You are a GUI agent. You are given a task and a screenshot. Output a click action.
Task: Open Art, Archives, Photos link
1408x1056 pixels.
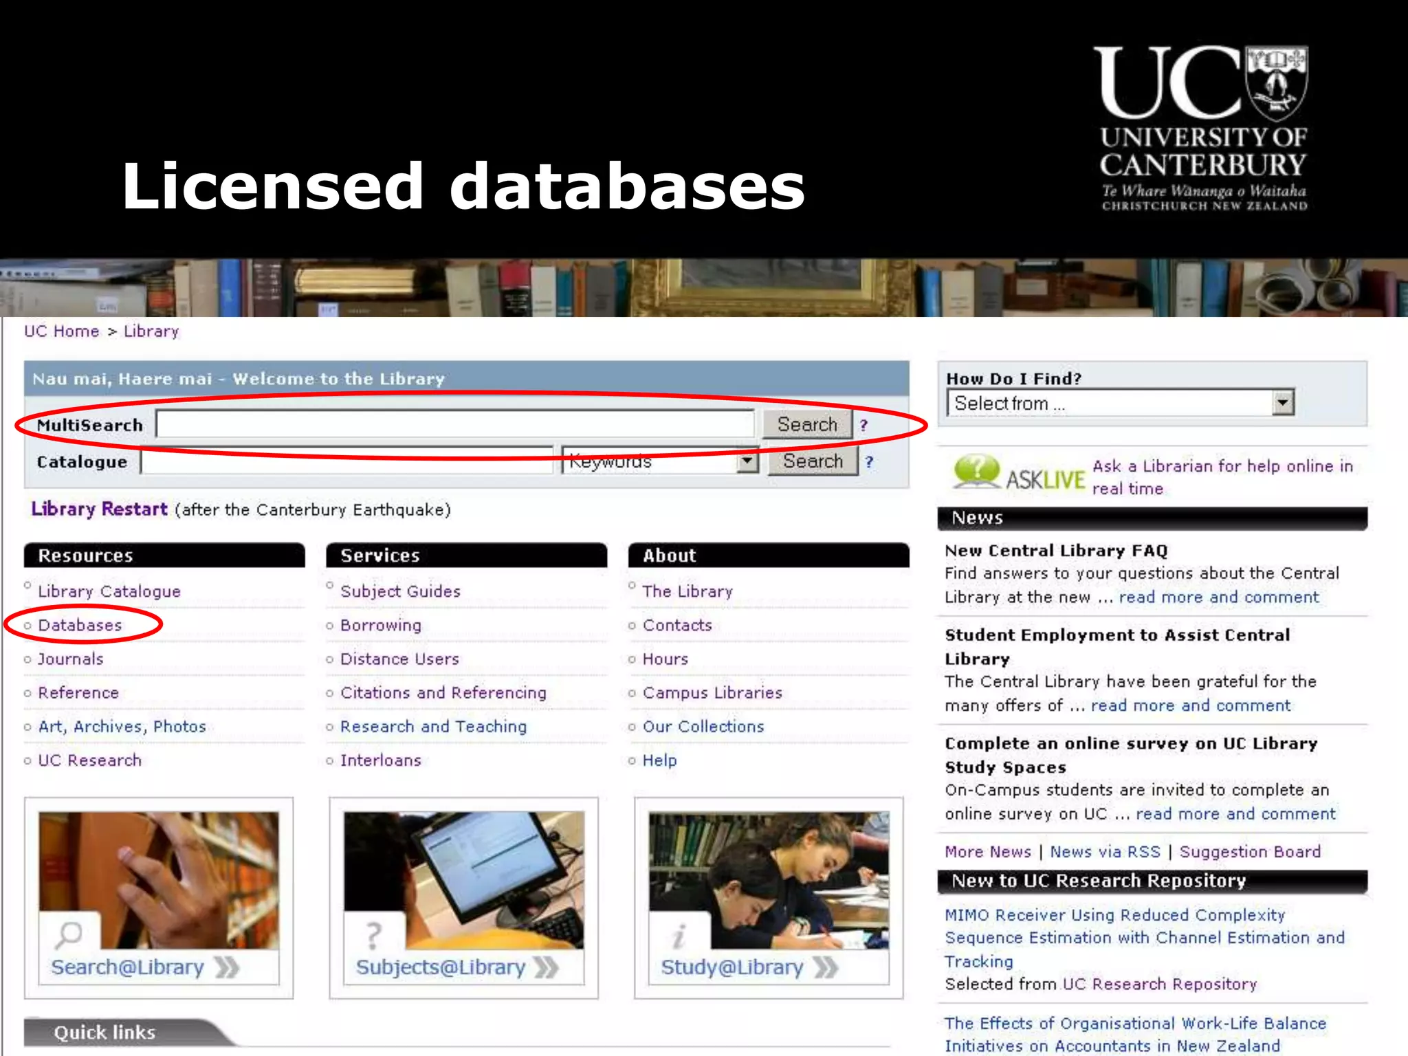pos(122,727)
